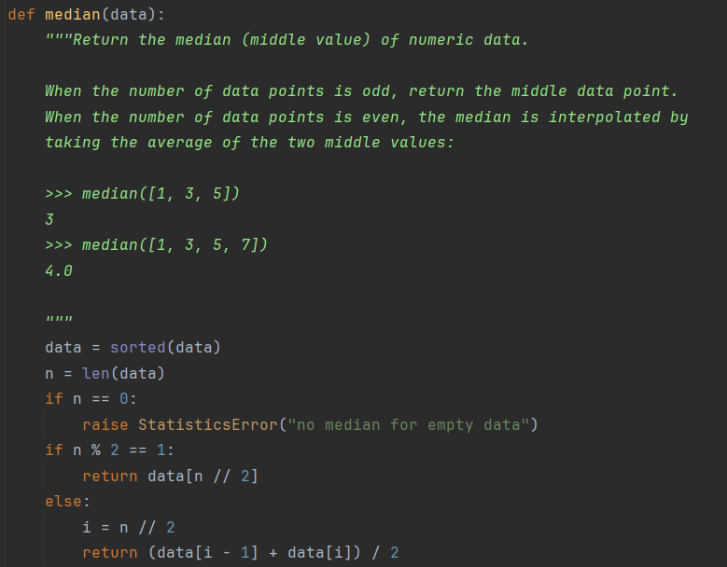Place cursor on the if n == 0 line

pyautogui.click(x=91, y=399)
